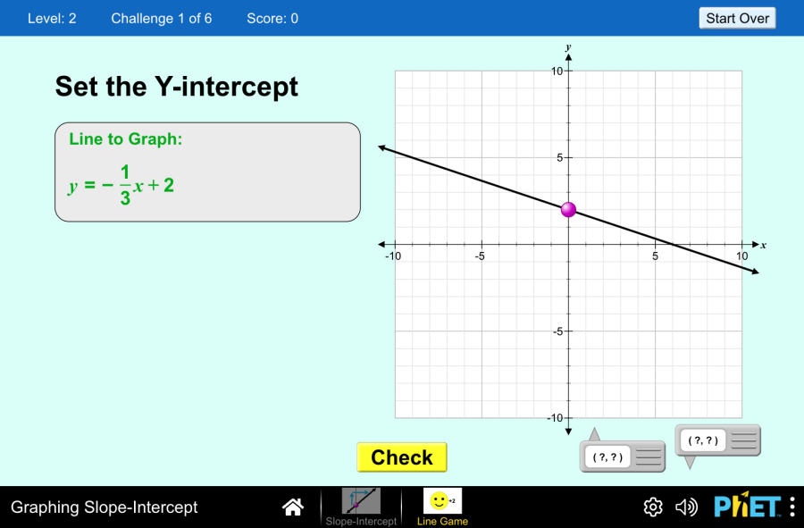The height and width of the screenshot is (528, 804).
Task: Click the home icon in the bottom bar
Action: pyautogui.click(x=293, y=507)
